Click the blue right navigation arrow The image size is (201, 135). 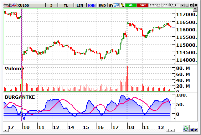point(196,130)
